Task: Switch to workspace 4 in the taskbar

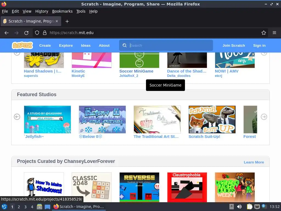Action: (32, 207)
